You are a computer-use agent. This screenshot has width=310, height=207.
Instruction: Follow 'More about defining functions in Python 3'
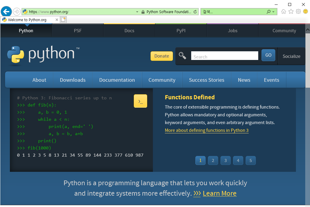pyautogui.click(x=206, y=130)
